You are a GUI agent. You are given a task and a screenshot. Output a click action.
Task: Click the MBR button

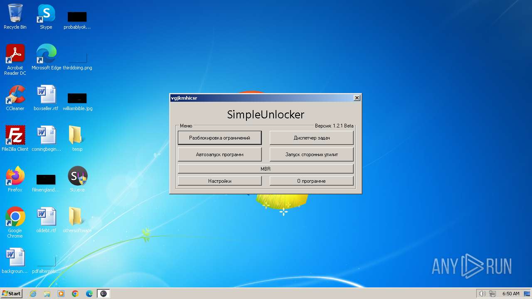266,169
